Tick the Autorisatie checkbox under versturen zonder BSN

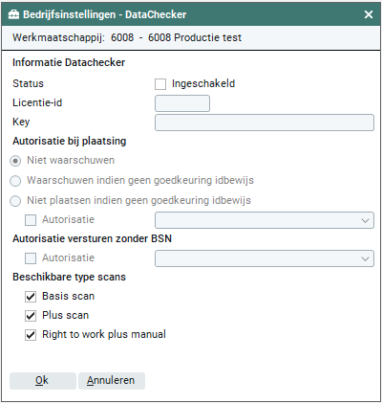point(31,258)
